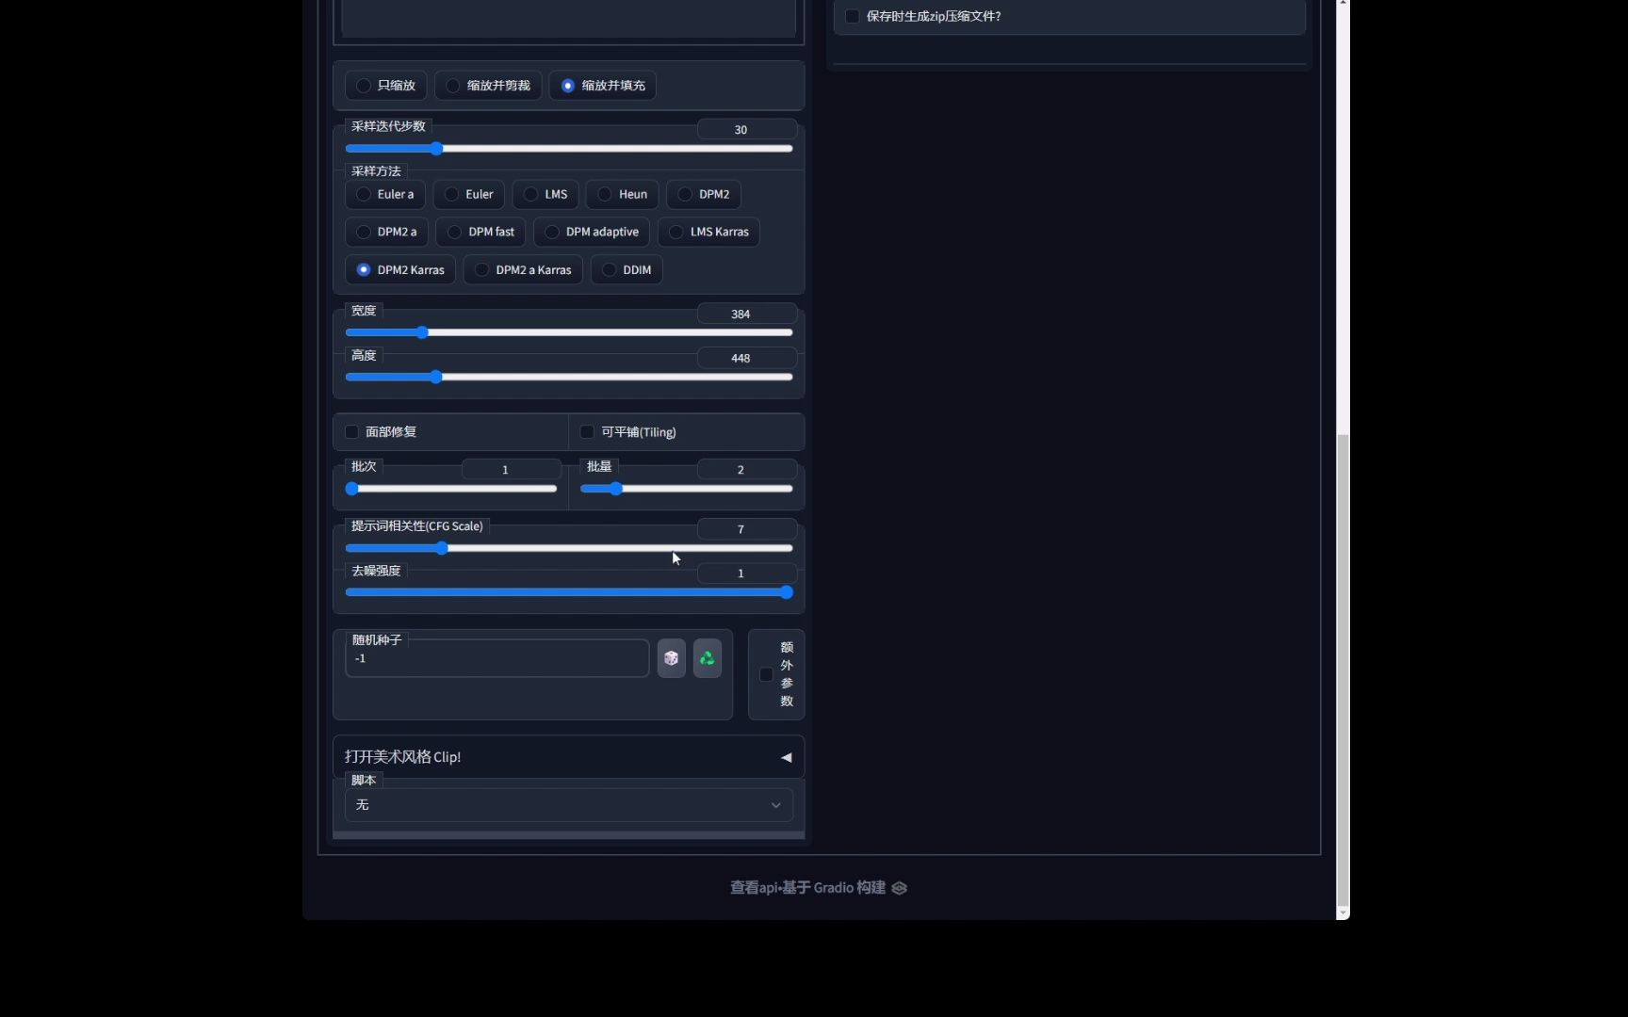The height and width of the screenshot is (1017, 1628).
Task: Click the 批次 value field showing 1
Action: tap(512, 470)
